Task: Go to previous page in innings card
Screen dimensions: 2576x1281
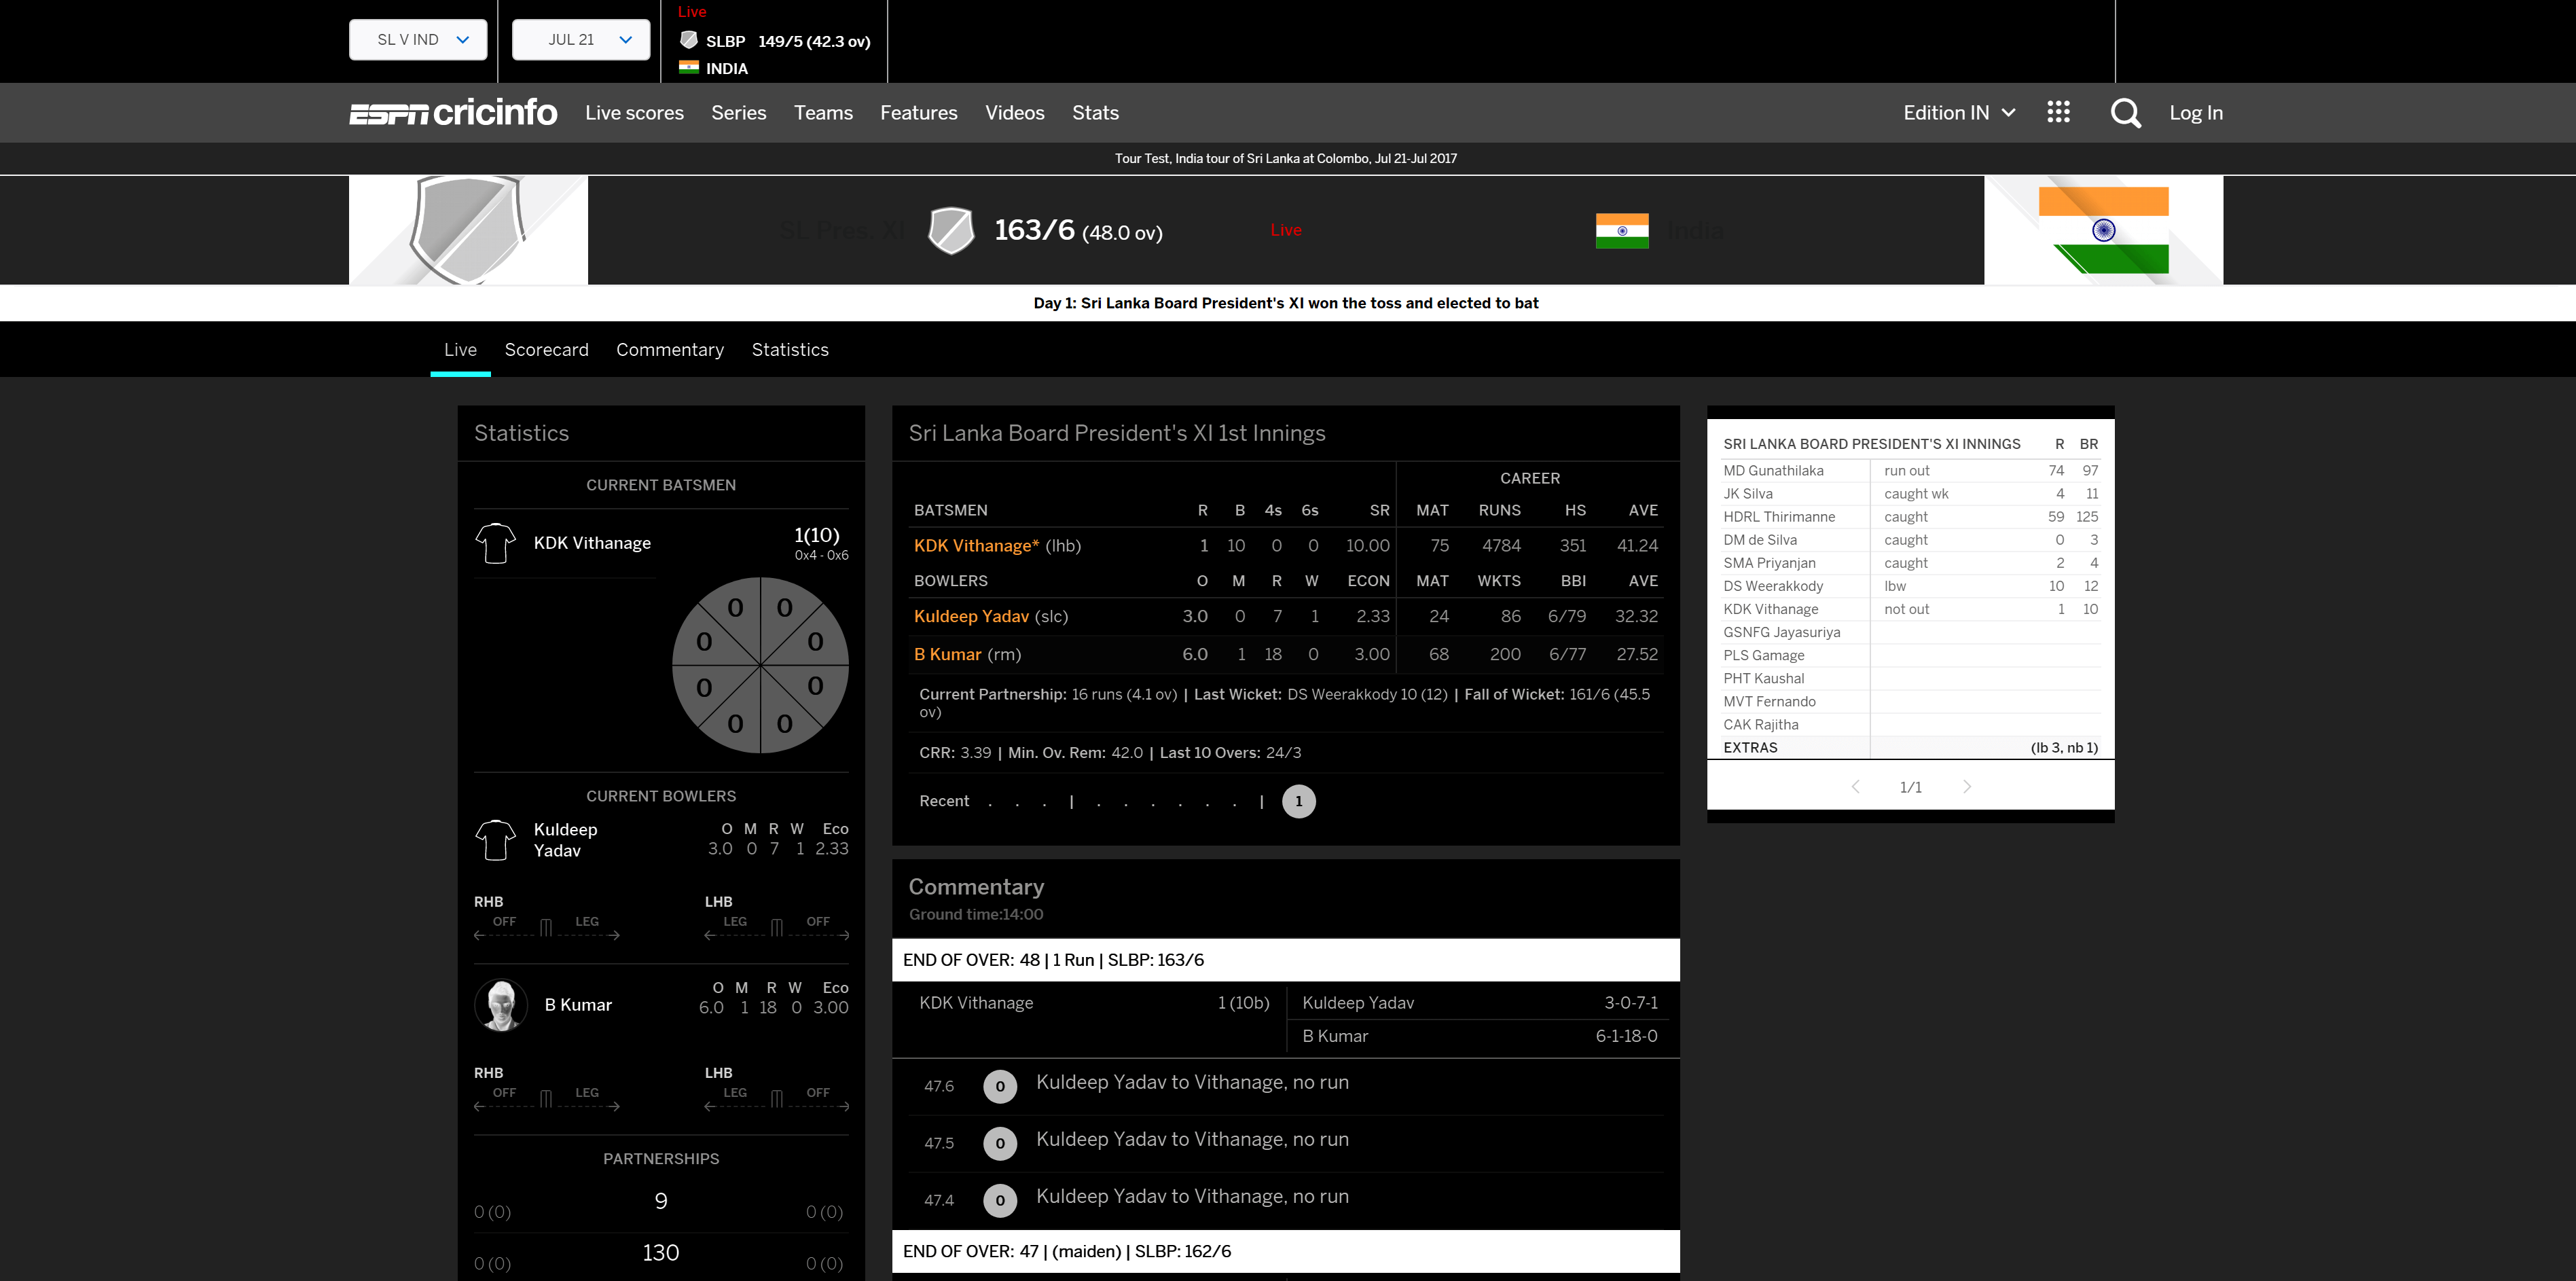Action: (x=1855, y=787)
